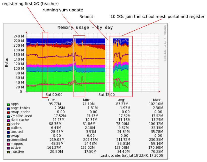Click the purple active legend icon
207x162 pixels.
click(x=8, y=148)
